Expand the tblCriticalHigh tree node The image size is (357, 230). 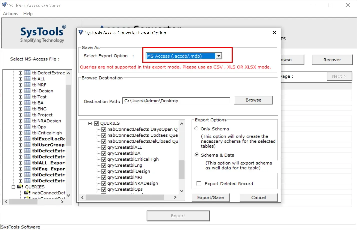(x=20, y=133)
